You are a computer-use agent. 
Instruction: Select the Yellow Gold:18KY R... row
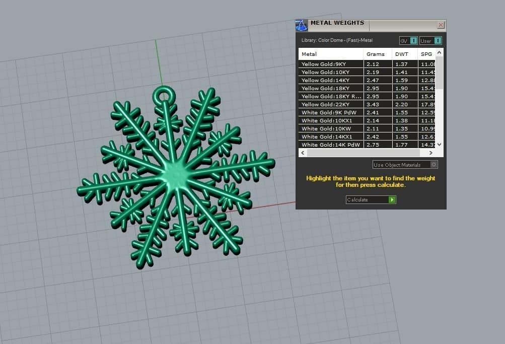click(x=367, y=96)
